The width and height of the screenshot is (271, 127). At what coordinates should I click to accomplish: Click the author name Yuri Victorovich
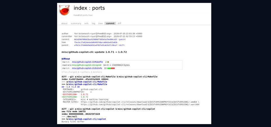pyautogui.click(x=82, y=34)
